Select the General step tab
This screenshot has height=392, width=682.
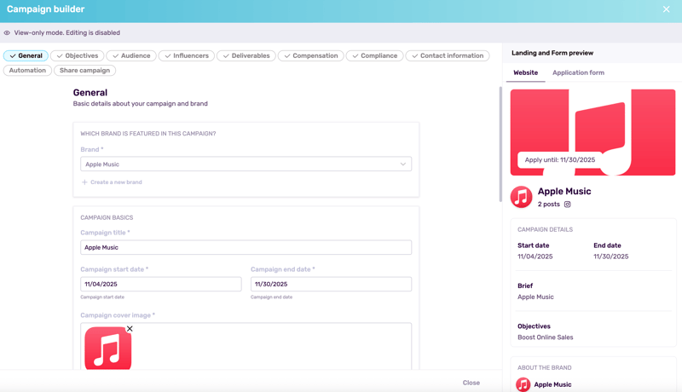point(26,55)
